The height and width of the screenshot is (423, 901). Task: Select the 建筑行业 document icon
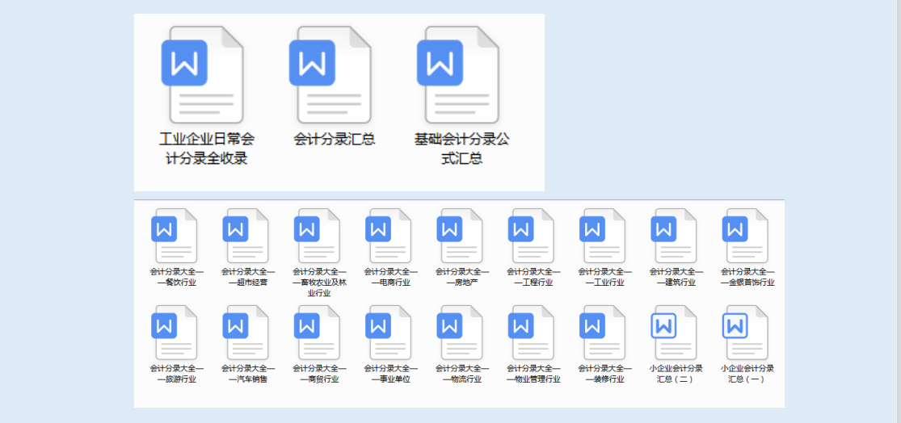point(674,236)
